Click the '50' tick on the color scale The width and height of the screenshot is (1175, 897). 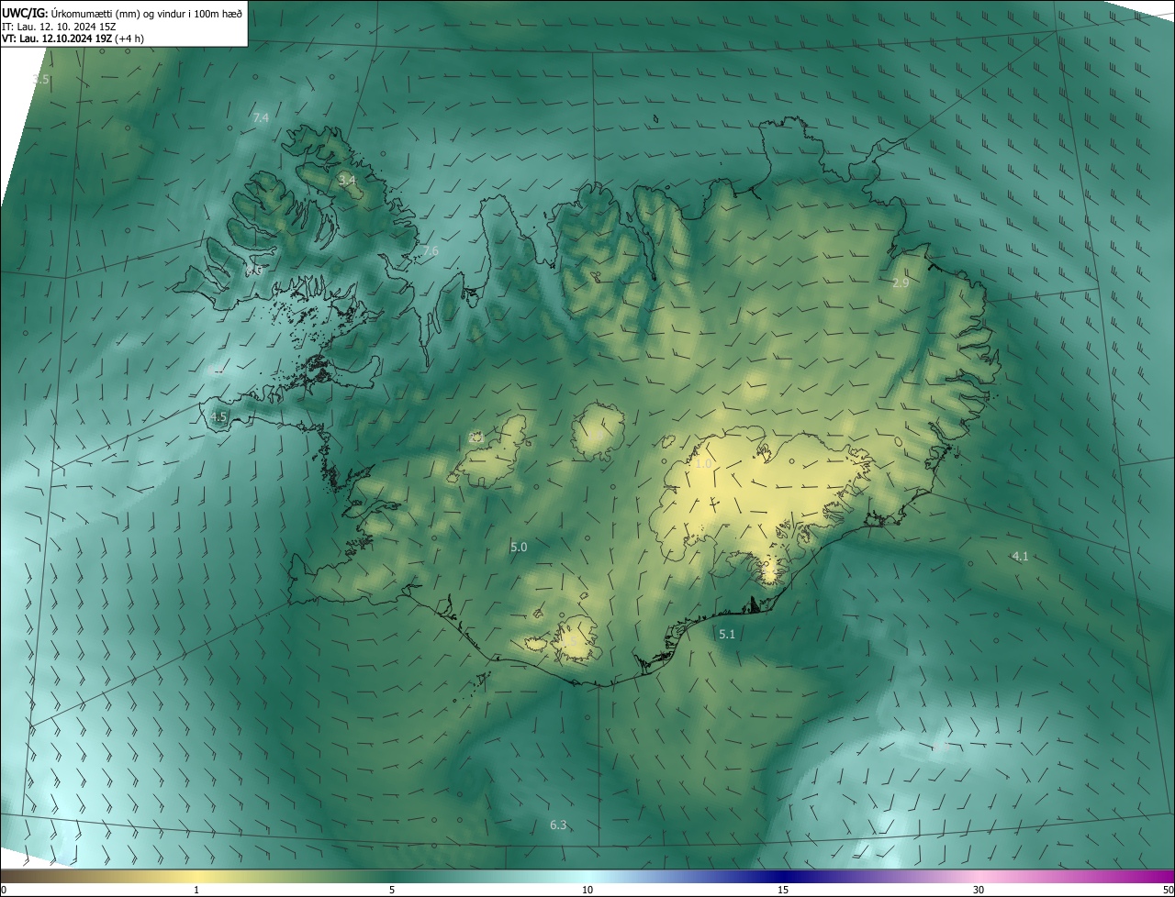(1168, 890)
